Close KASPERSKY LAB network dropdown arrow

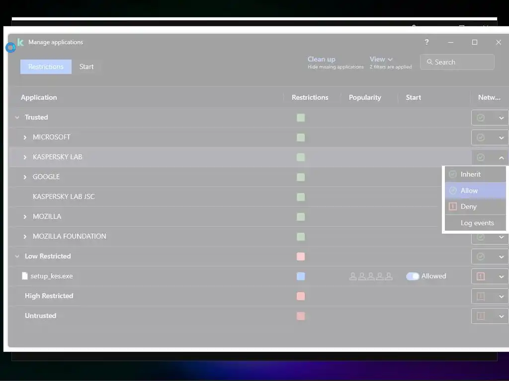coord(501,158)
